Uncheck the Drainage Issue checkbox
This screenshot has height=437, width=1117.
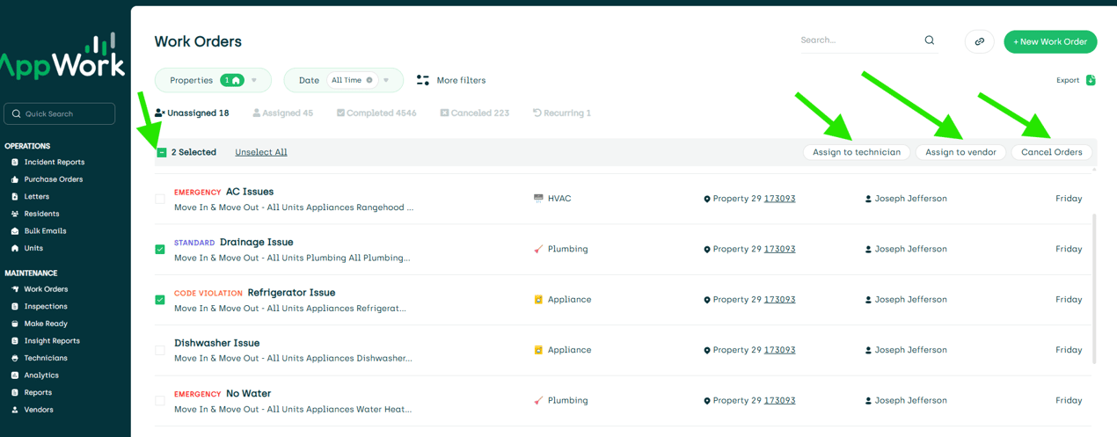tap(160, 250)
